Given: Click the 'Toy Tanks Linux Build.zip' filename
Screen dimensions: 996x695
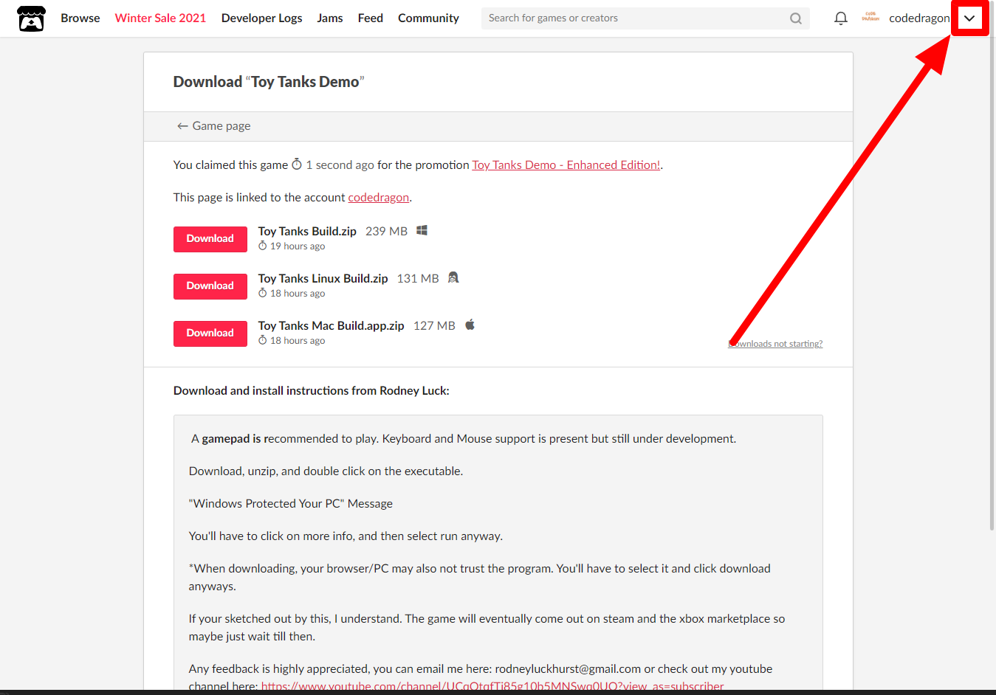Looking at the screenshot, I should pos(323,278).
